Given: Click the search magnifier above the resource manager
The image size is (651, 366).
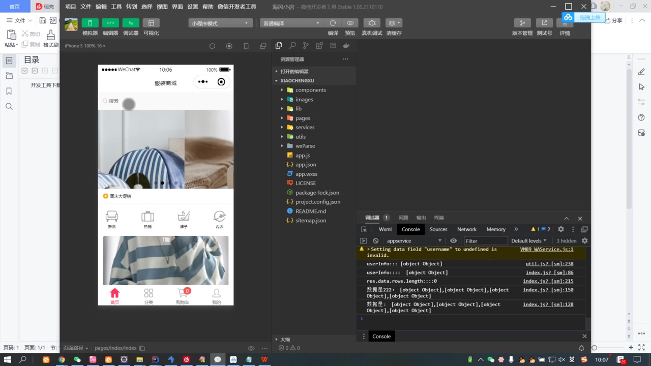Looking at the screenshot, I should coord(291,45).
